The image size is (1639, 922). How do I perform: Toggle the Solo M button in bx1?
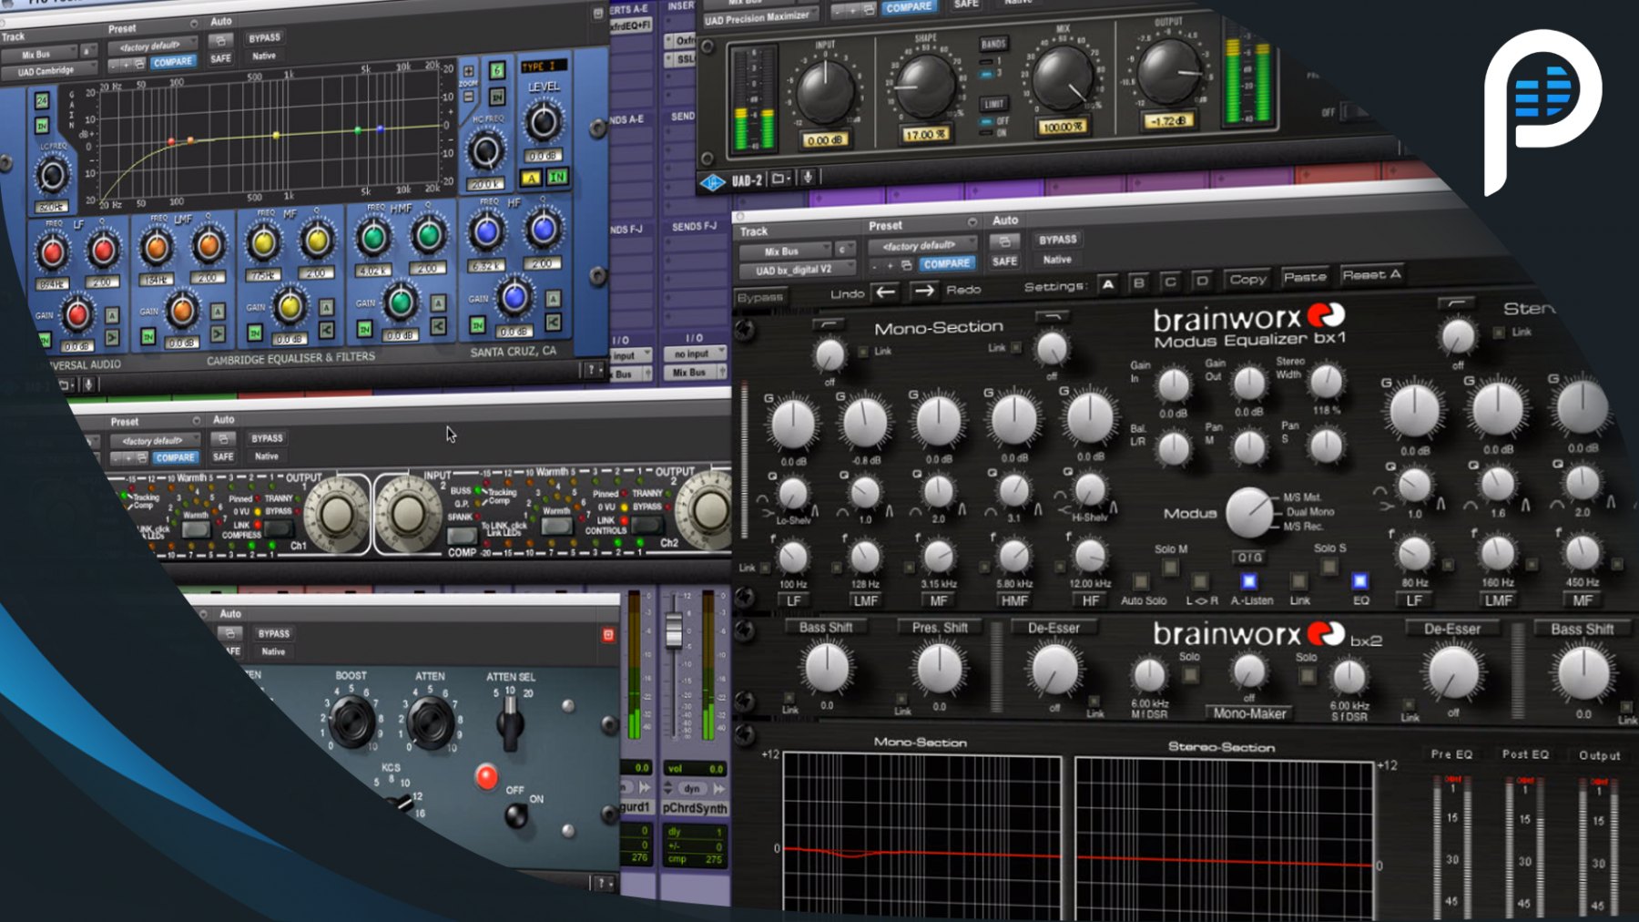1170,567
